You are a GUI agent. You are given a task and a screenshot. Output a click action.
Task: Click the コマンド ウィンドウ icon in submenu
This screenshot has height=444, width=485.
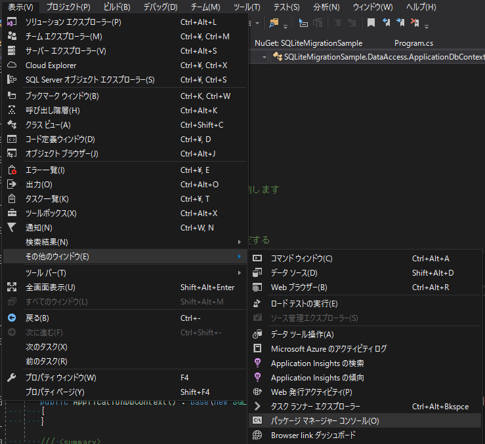point(257,258)
